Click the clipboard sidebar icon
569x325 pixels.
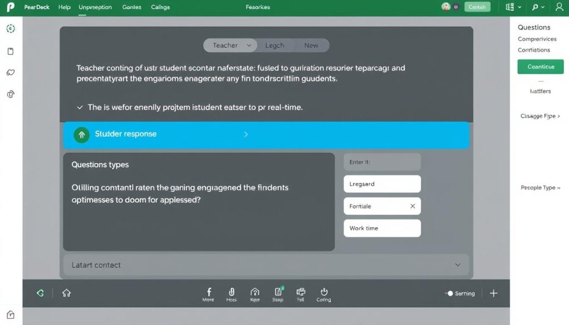click(x=11, y=51)
